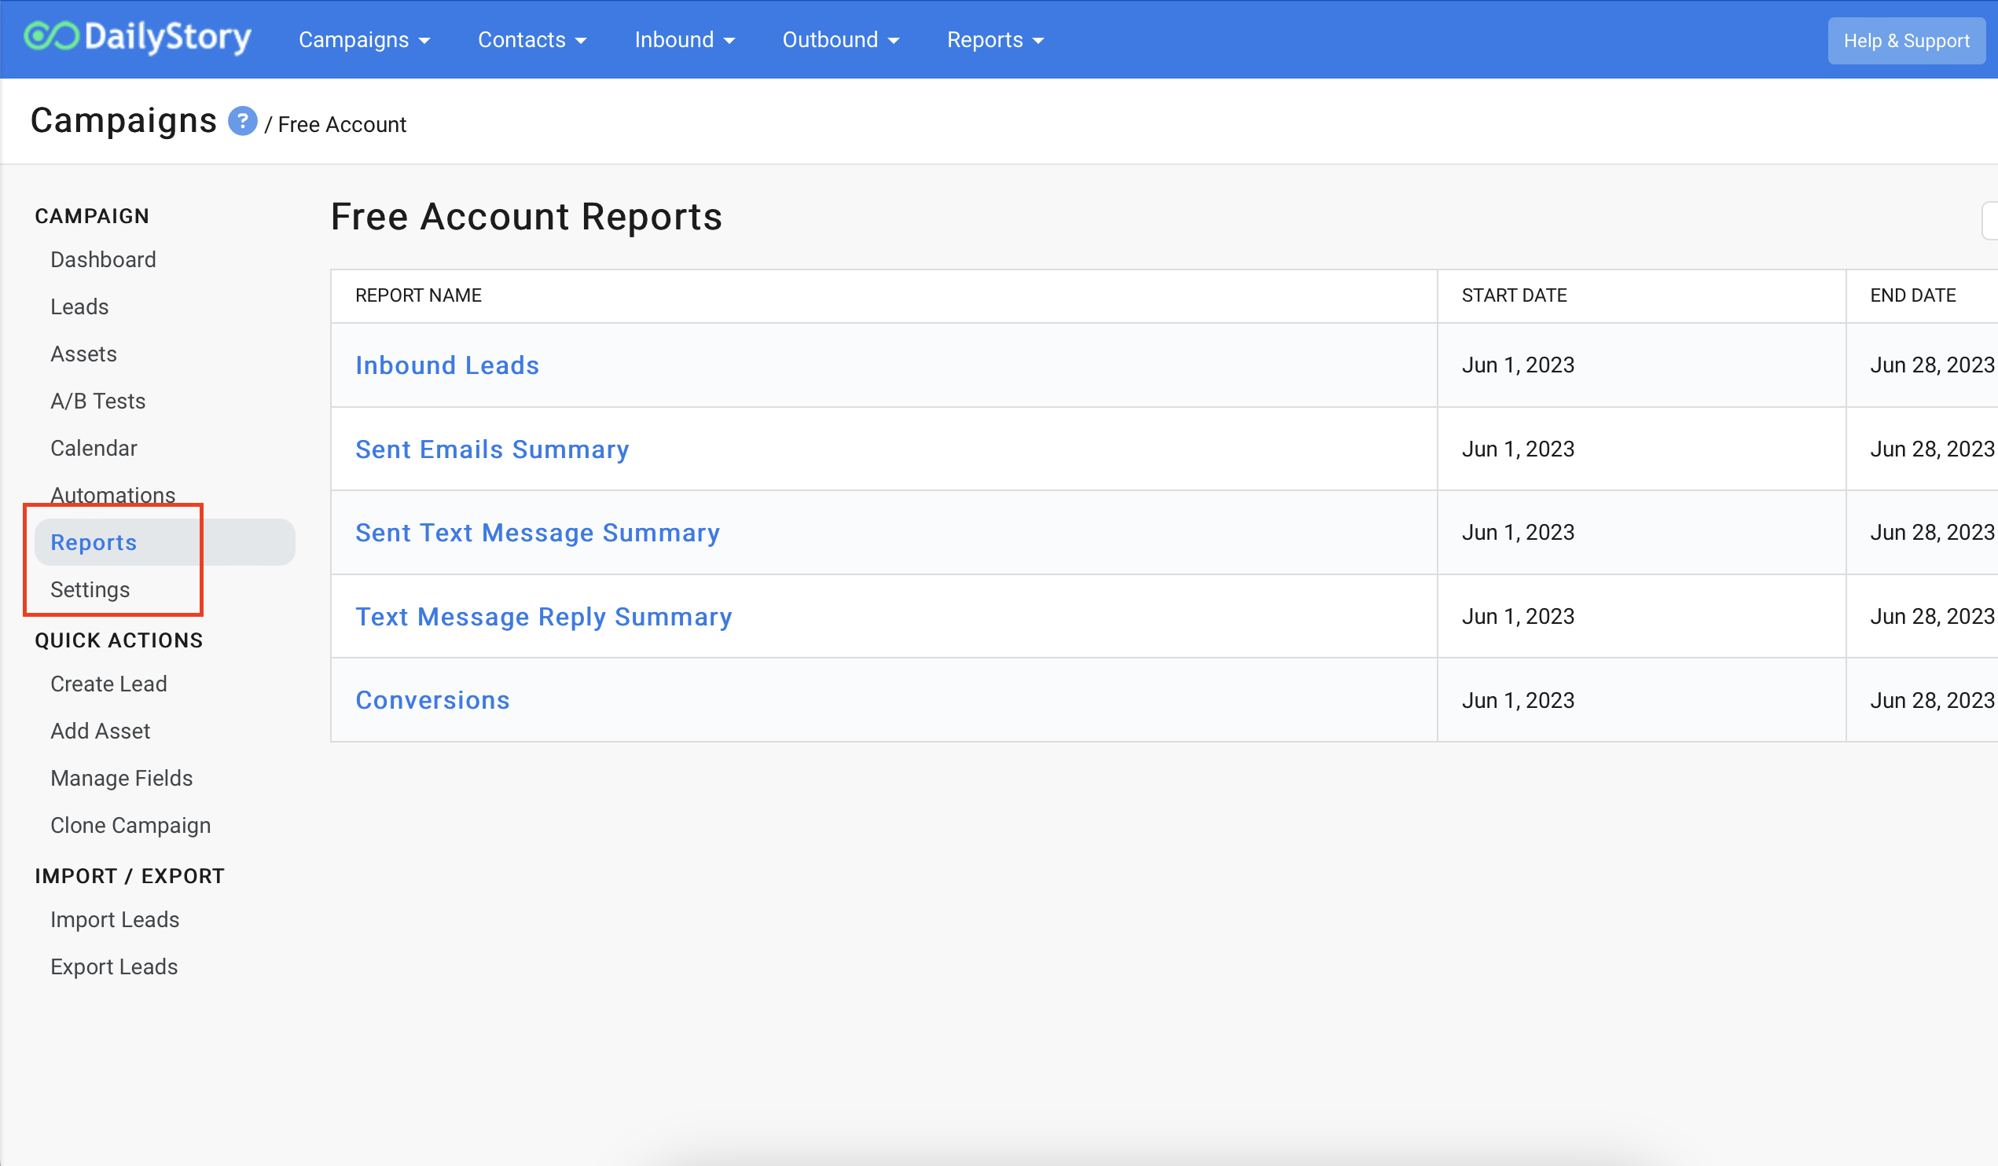Open Manage Fields quick action
The width and height of the screenshot is (1998, 1166).
click(x=121, y=779)
